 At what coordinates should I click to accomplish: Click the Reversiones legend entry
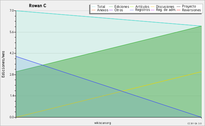[x=189, y=10]
